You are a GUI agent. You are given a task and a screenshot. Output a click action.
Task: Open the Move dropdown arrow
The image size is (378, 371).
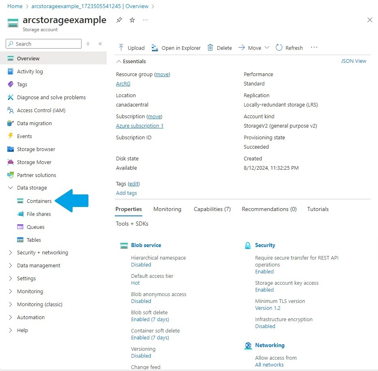coord(267,47)
